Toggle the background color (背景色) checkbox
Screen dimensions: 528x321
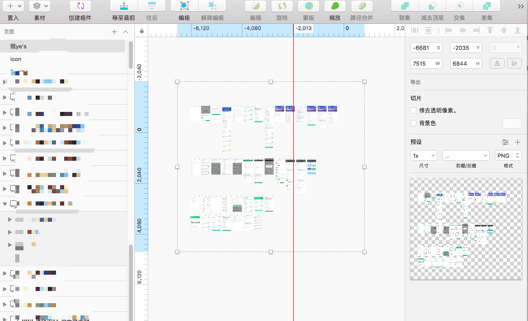coord(413,123)
